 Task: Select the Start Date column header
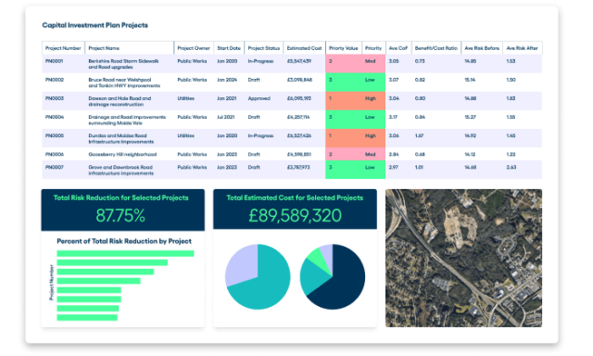coord(229,48)
